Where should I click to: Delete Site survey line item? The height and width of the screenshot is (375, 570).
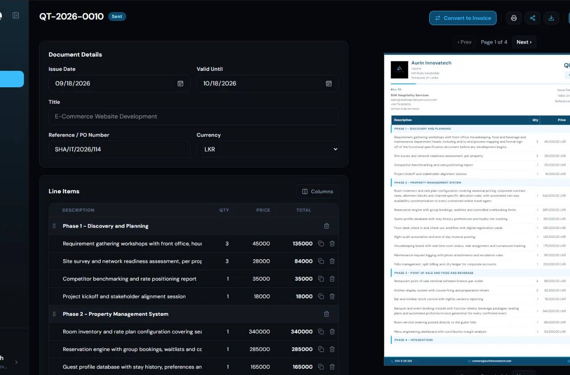[332, 261]
